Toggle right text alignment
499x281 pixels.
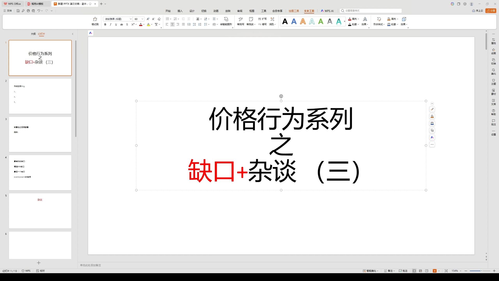tap(178, 24)
